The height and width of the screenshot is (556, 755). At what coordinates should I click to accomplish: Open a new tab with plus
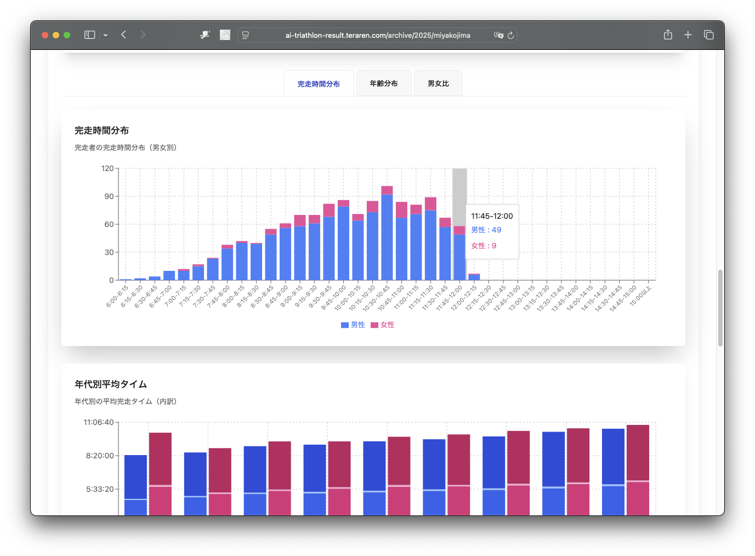(x=688, y=35)
